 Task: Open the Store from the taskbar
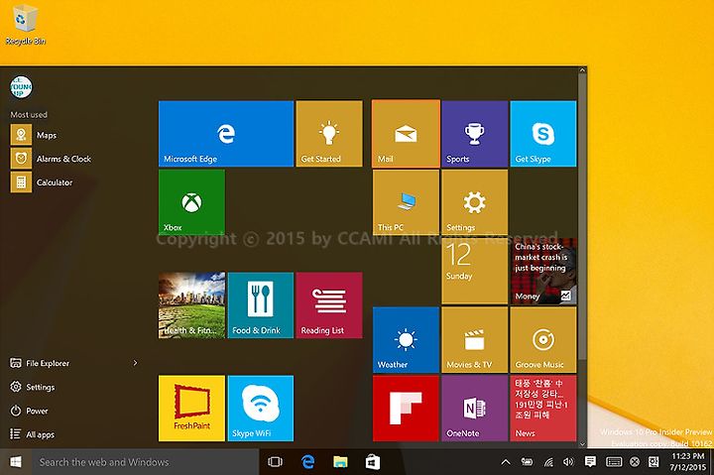tap(373, 462)
